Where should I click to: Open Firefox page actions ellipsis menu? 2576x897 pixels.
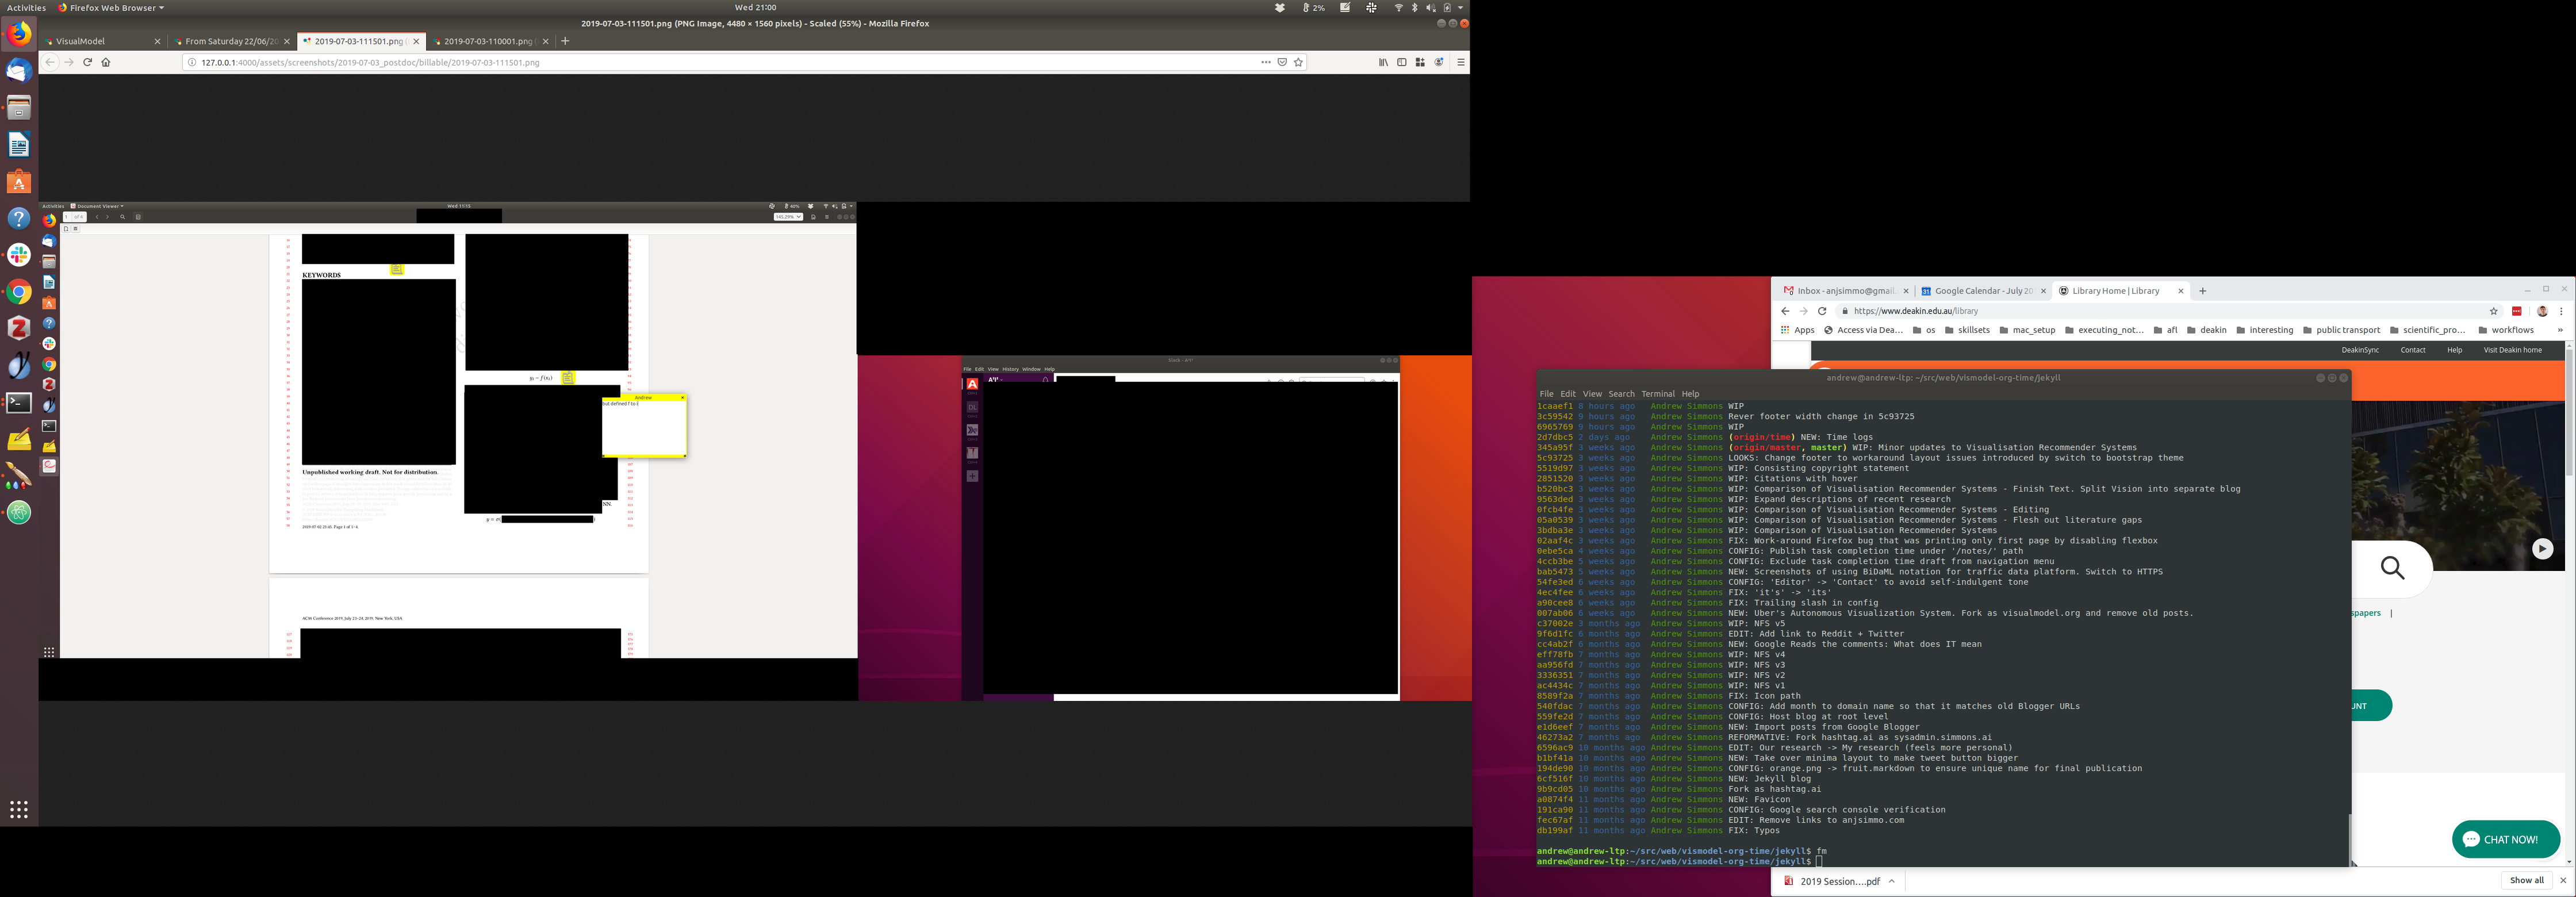point(1265,62)
